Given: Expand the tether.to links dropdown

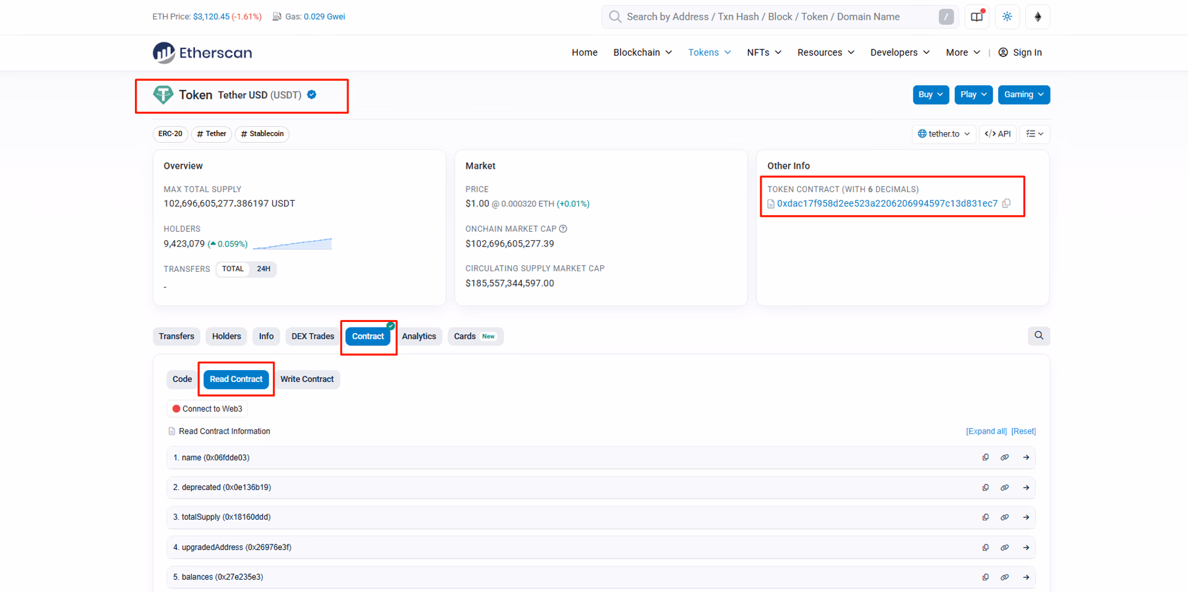Looking at the screenshot, I should 944,134.
